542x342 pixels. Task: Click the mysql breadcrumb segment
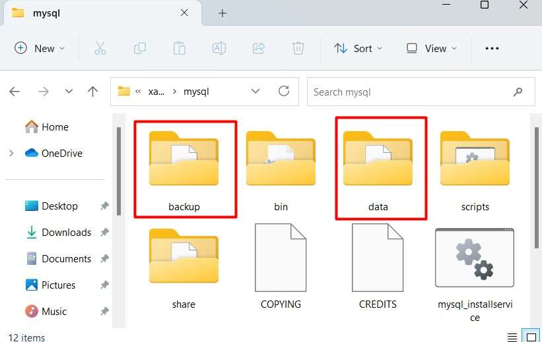click(196, 92)
